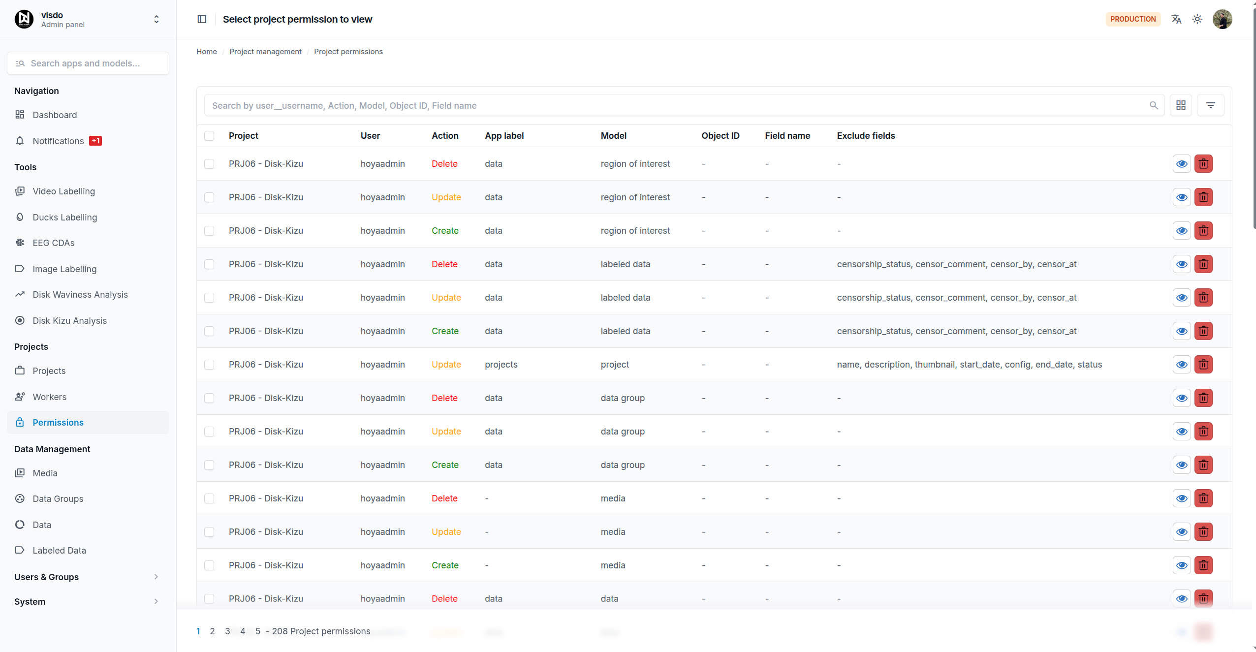This screenshot has height=652, width=1256.
Task: Go to Labeled Data menu item
Action: [x=59, y=550]
